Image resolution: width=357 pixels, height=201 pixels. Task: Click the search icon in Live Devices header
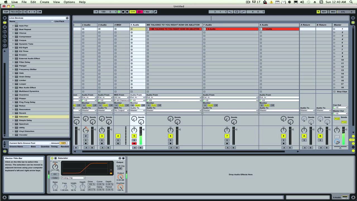(x=67, y=18)
